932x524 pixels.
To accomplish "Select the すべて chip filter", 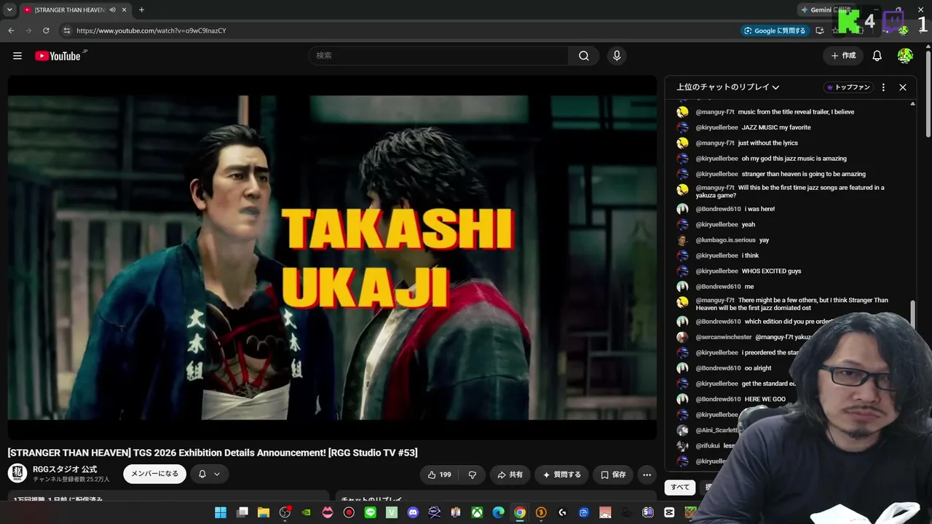I will 680,488.
